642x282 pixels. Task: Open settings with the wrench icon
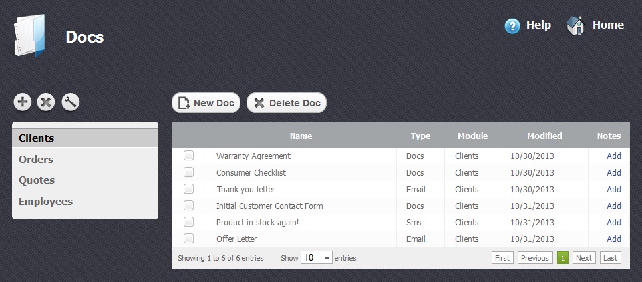[x=70, y=102]
